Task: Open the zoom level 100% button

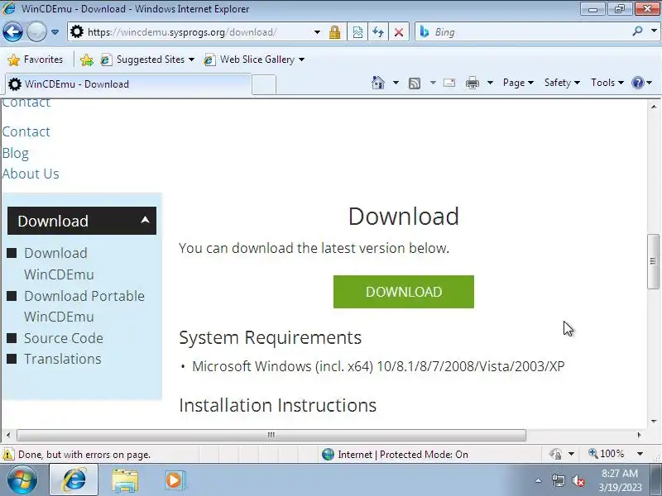Action: click(x=607, y=454)
